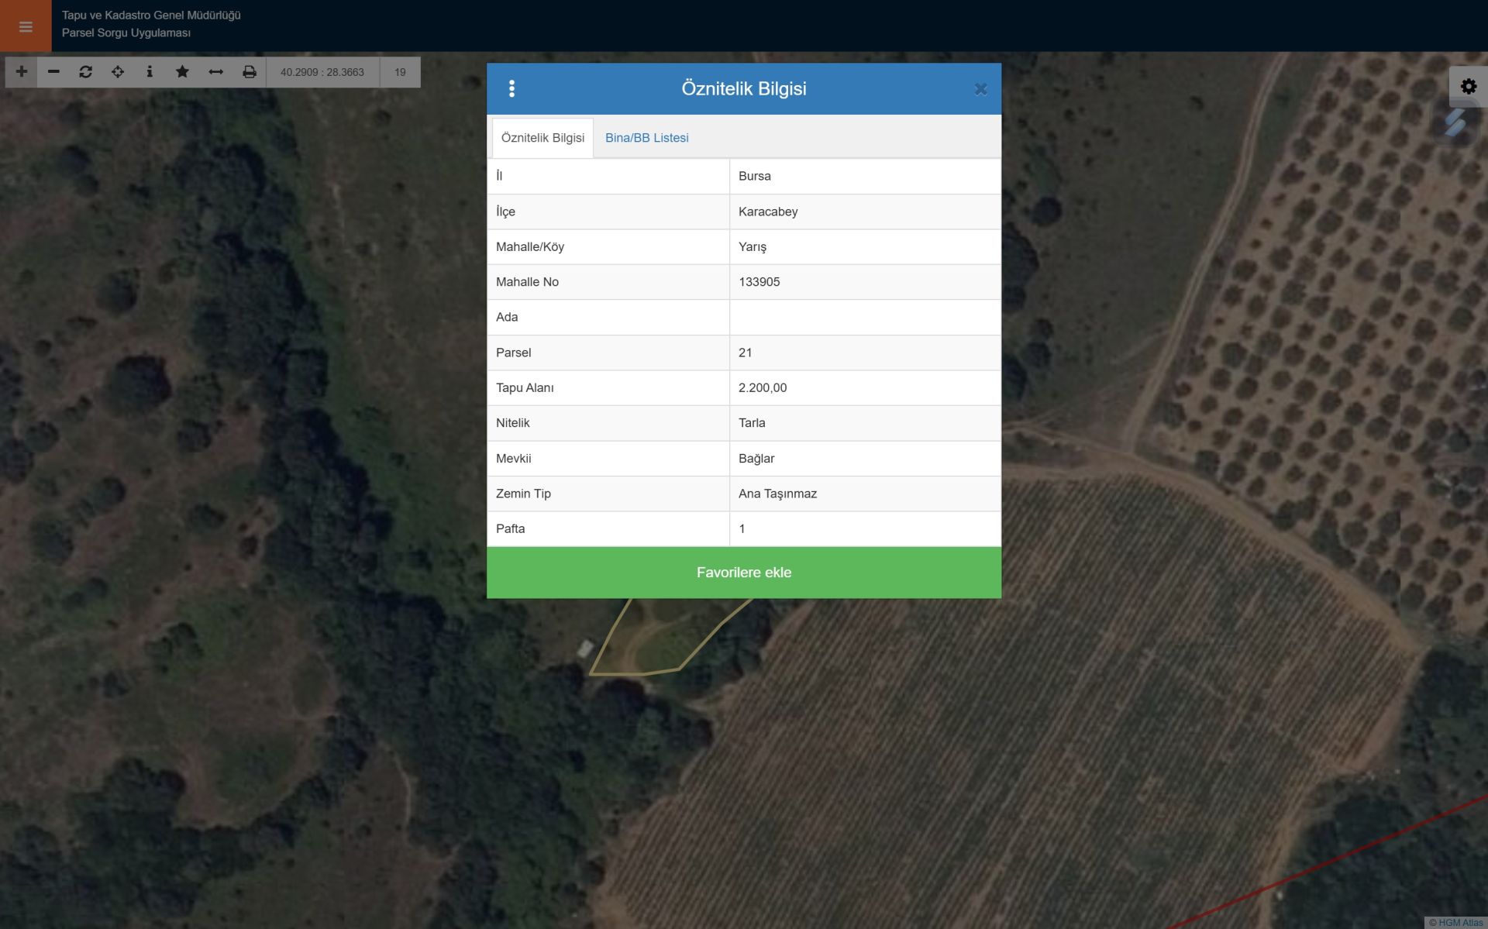The image size is (1488, 929).
Task: Click the info query icon
Action: pyautogui.click(x=150, y=71)
